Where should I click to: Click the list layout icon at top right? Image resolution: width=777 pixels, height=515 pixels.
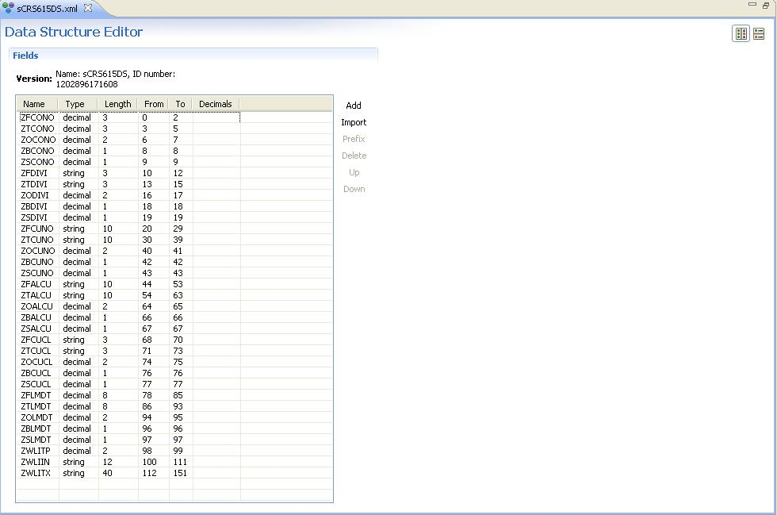759,34
